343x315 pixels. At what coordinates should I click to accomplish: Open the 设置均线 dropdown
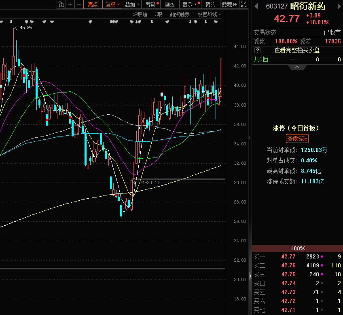[209, 15]
